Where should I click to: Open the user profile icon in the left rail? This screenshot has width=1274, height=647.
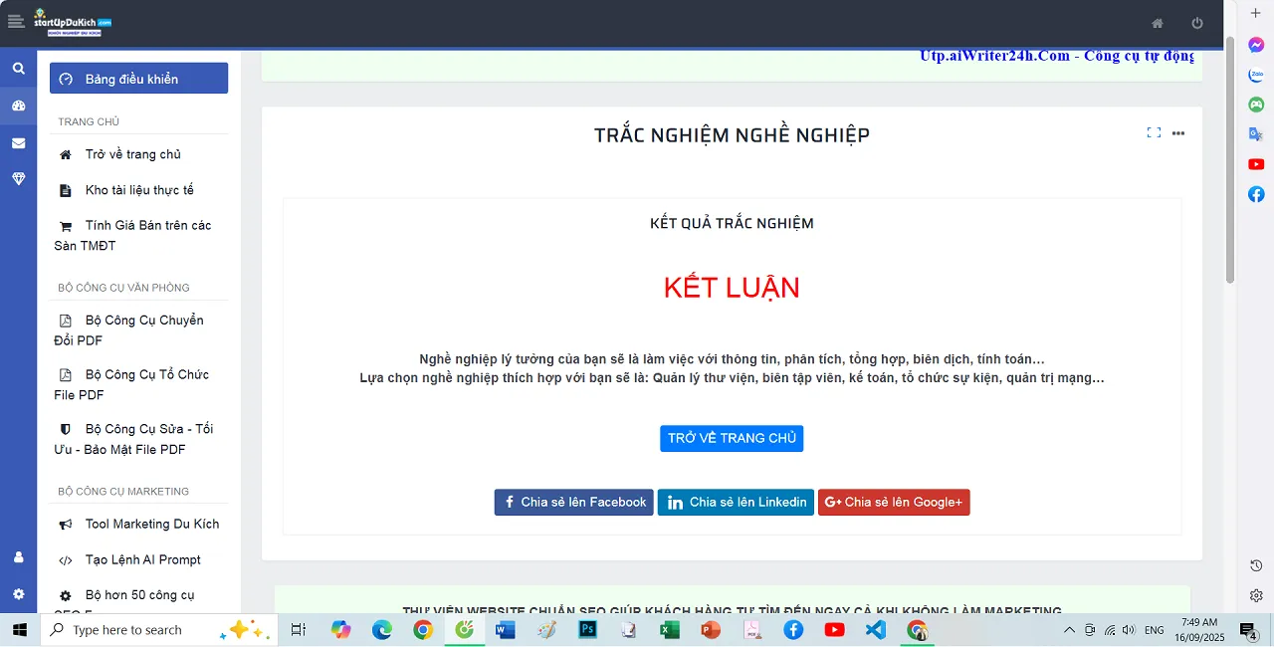click(x=18, y=557)
